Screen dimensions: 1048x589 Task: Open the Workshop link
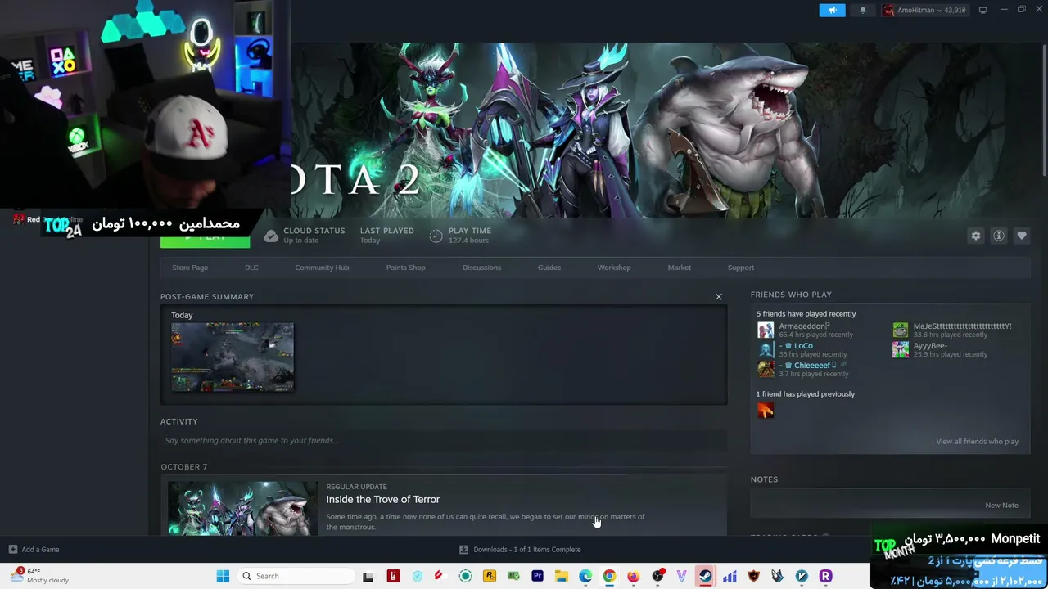click(614, 268)
